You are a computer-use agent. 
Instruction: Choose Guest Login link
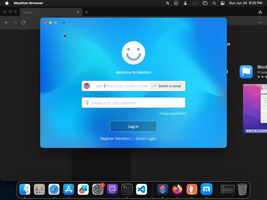[145, 139]
